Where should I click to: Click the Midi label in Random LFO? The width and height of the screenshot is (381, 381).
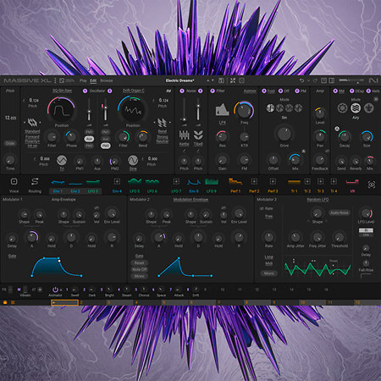(269, 263)
